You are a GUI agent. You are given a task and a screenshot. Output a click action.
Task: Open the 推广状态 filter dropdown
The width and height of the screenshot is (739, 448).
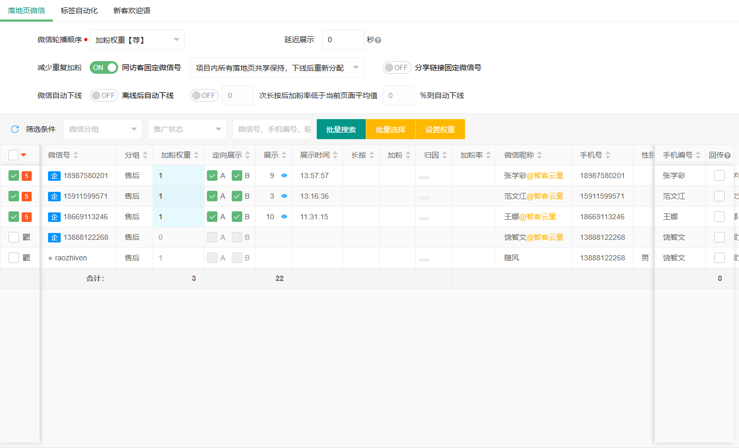point(187,129)
